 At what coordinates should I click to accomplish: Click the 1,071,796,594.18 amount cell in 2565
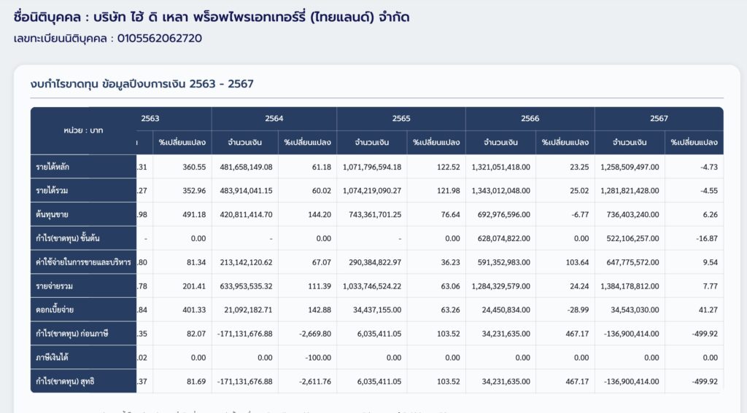click(x=371, y=167)
